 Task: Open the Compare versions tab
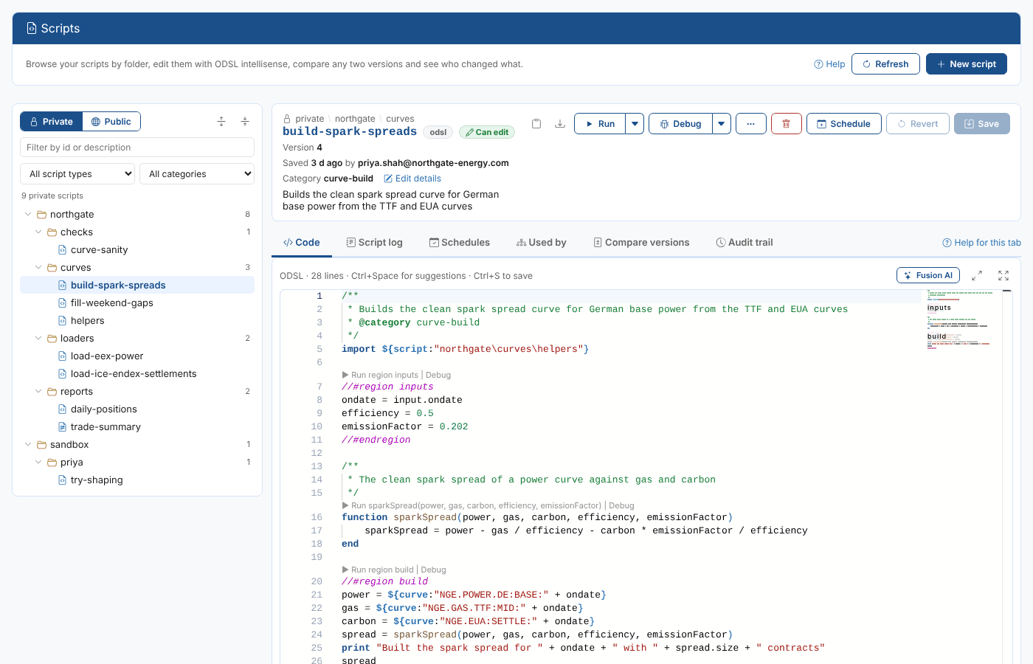[x=641, y=243]
